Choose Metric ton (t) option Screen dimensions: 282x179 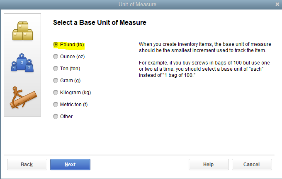[x=56, y=104]
